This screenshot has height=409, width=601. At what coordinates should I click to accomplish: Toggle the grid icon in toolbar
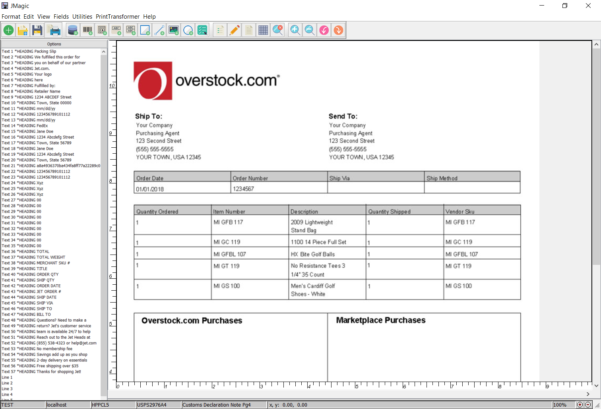pyautogui.click(x=263, y=30)
